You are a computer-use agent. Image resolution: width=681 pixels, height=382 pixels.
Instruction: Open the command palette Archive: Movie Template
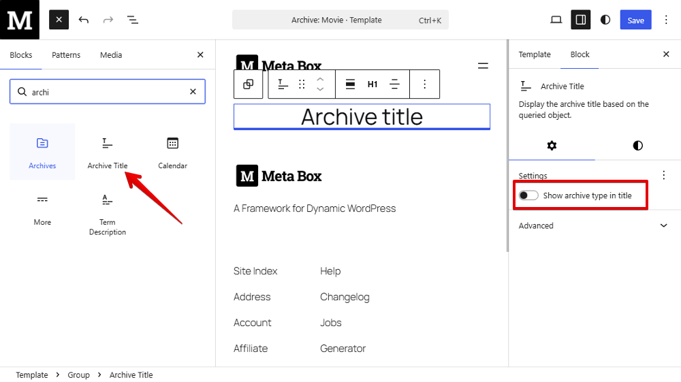pyautogui.click(x=340, y=20)
